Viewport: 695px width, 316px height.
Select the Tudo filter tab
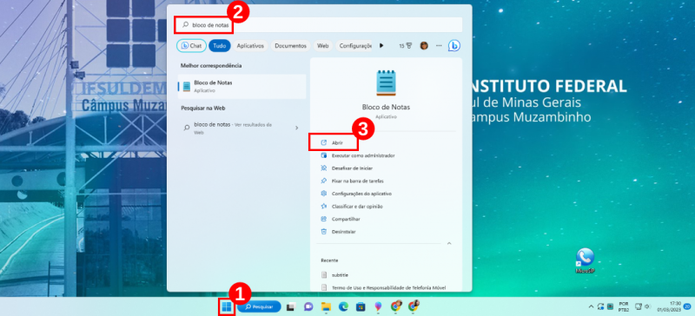pos(220,46)
